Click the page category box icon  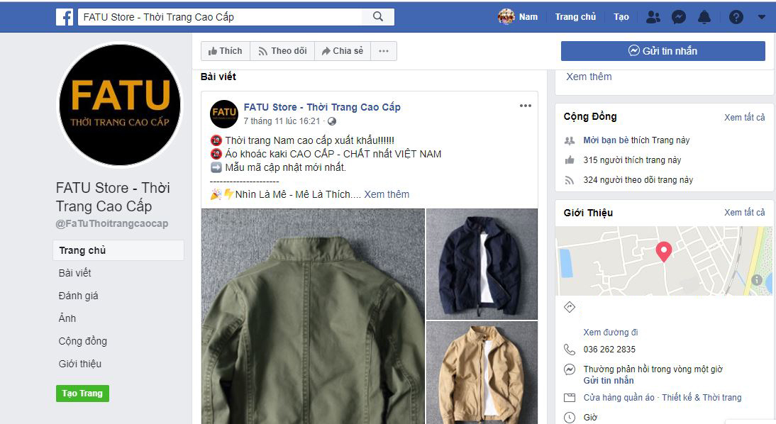click(x=570, y=398)
